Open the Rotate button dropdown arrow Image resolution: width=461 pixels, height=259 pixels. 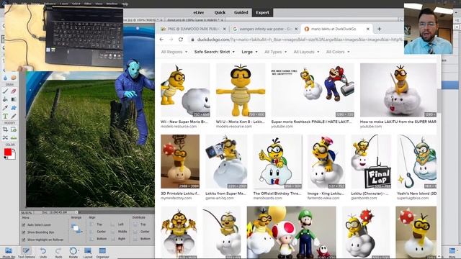[x=79, y=251]
